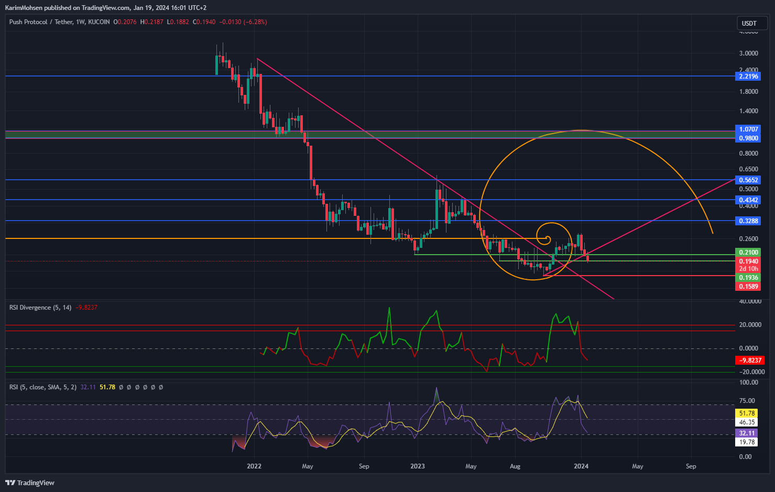The height and width of the screenshot is (492, 775).
Task: Click the purple 32.11 RSI value tag
Action: pos(747,433)
